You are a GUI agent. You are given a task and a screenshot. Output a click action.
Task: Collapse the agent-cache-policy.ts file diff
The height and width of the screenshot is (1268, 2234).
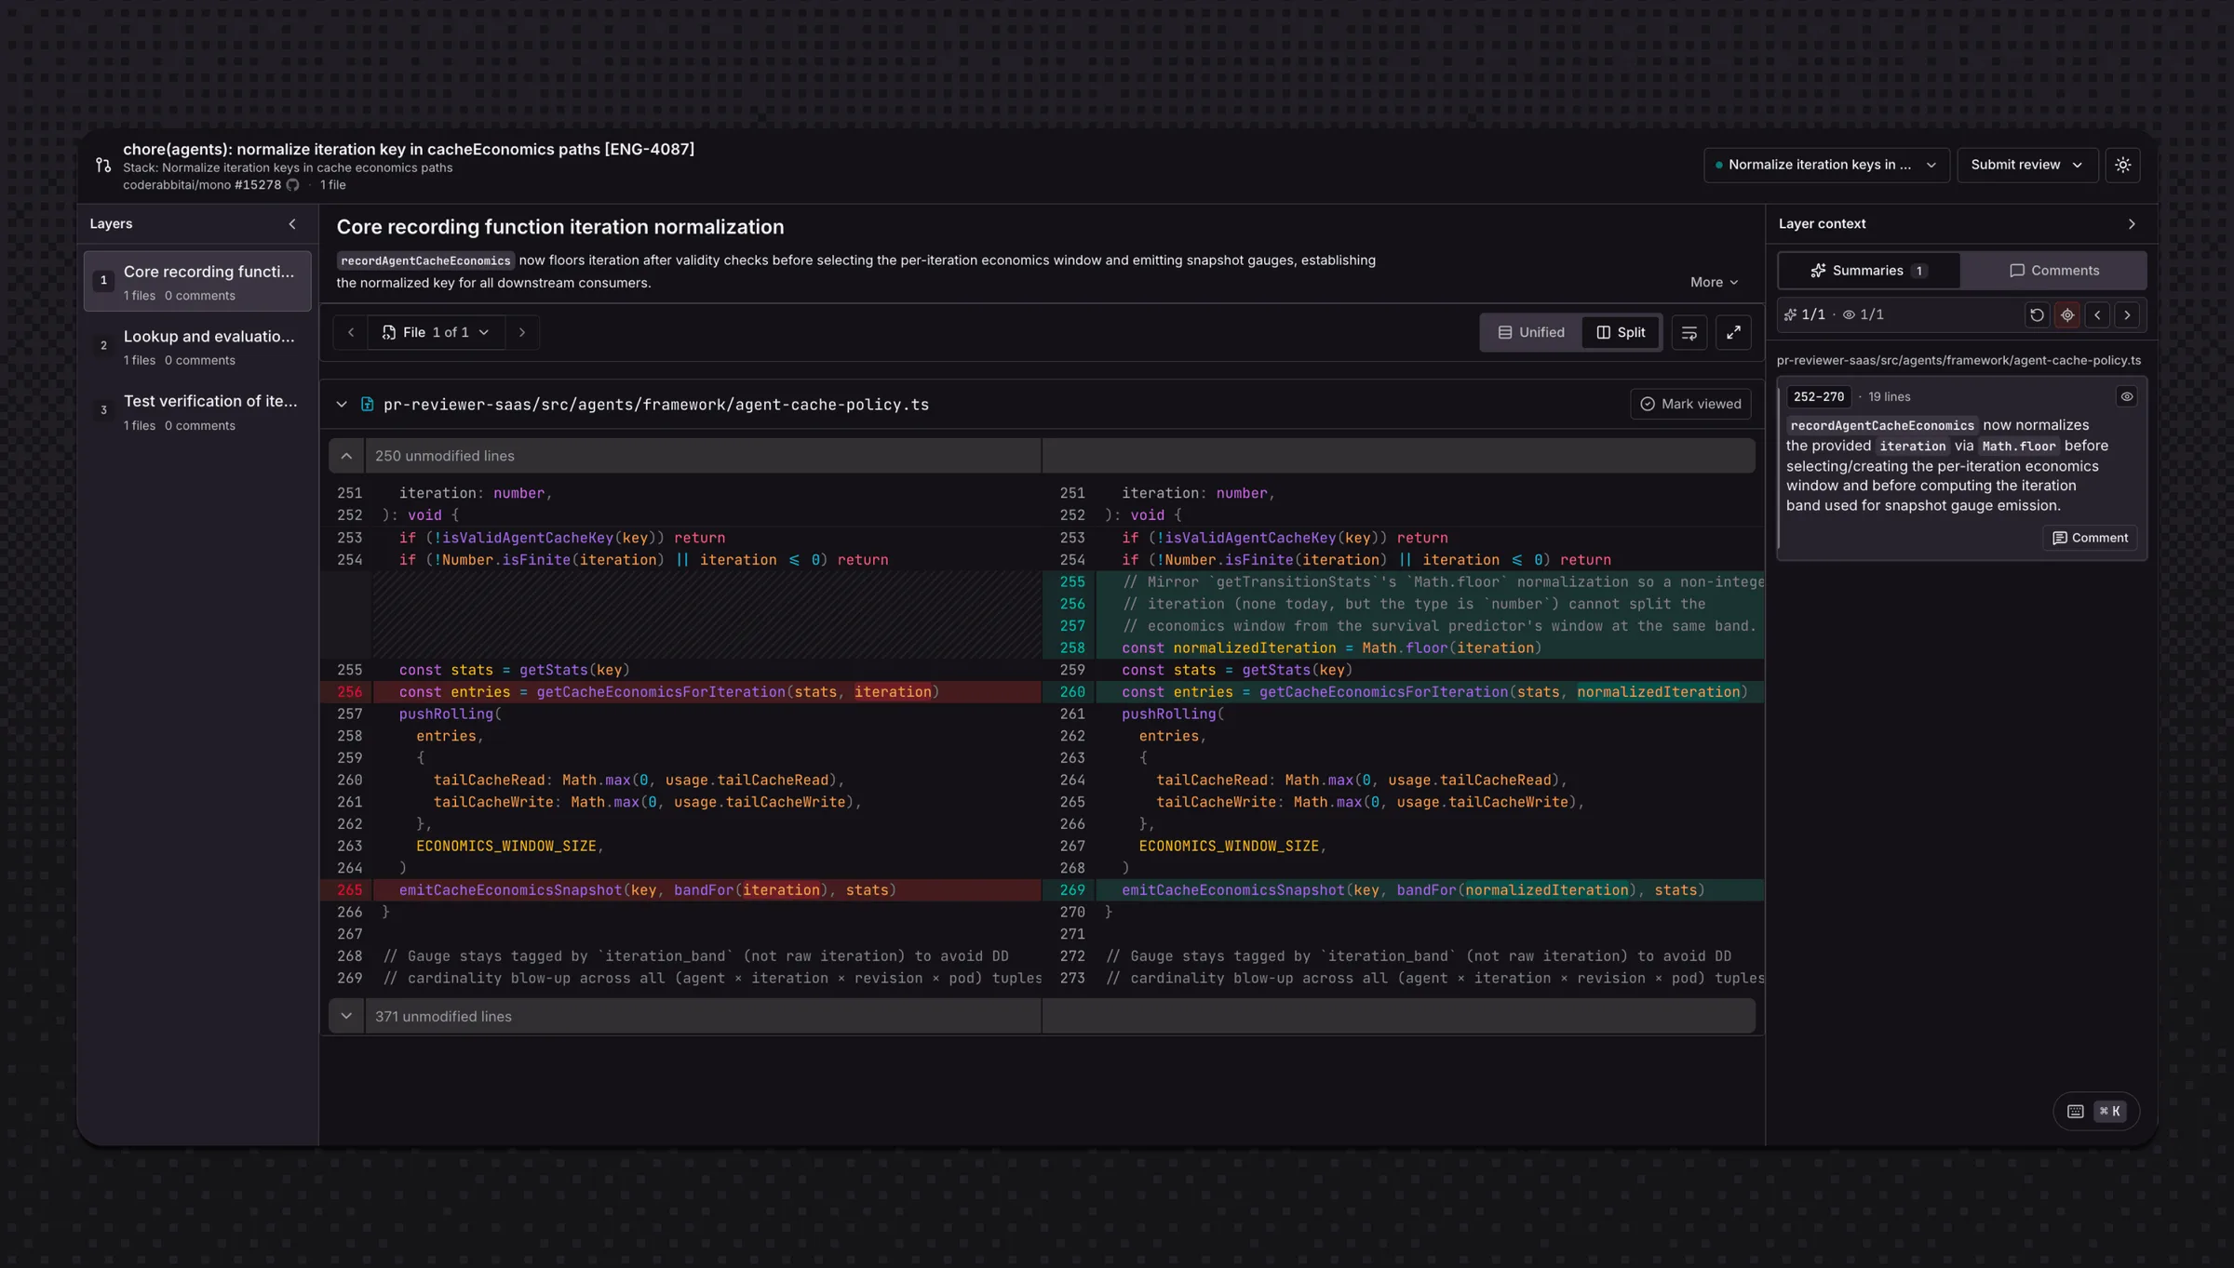(342, 405)
